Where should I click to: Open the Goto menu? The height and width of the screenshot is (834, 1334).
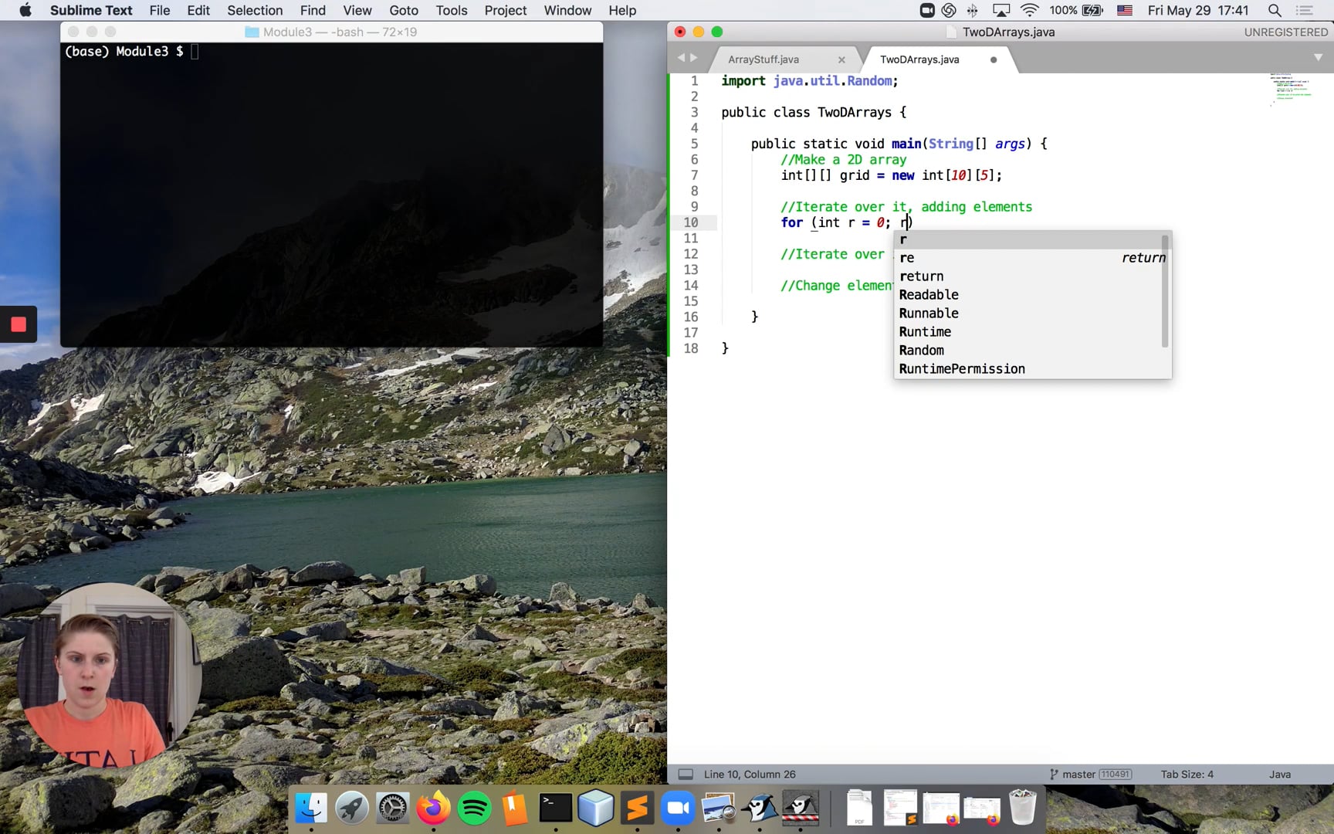click(404, 10)
